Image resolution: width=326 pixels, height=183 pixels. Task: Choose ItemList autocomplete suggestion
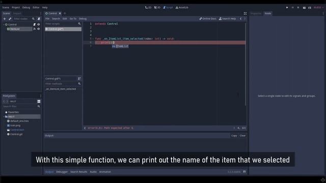coord(120,46)
